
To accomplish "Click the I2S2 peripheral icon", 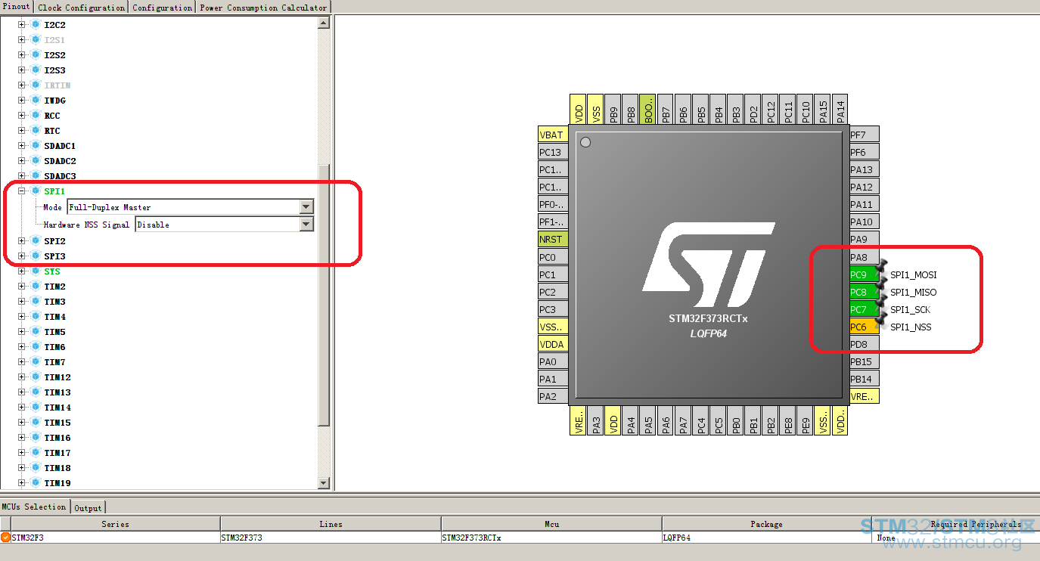I will (x=35, y=55).
